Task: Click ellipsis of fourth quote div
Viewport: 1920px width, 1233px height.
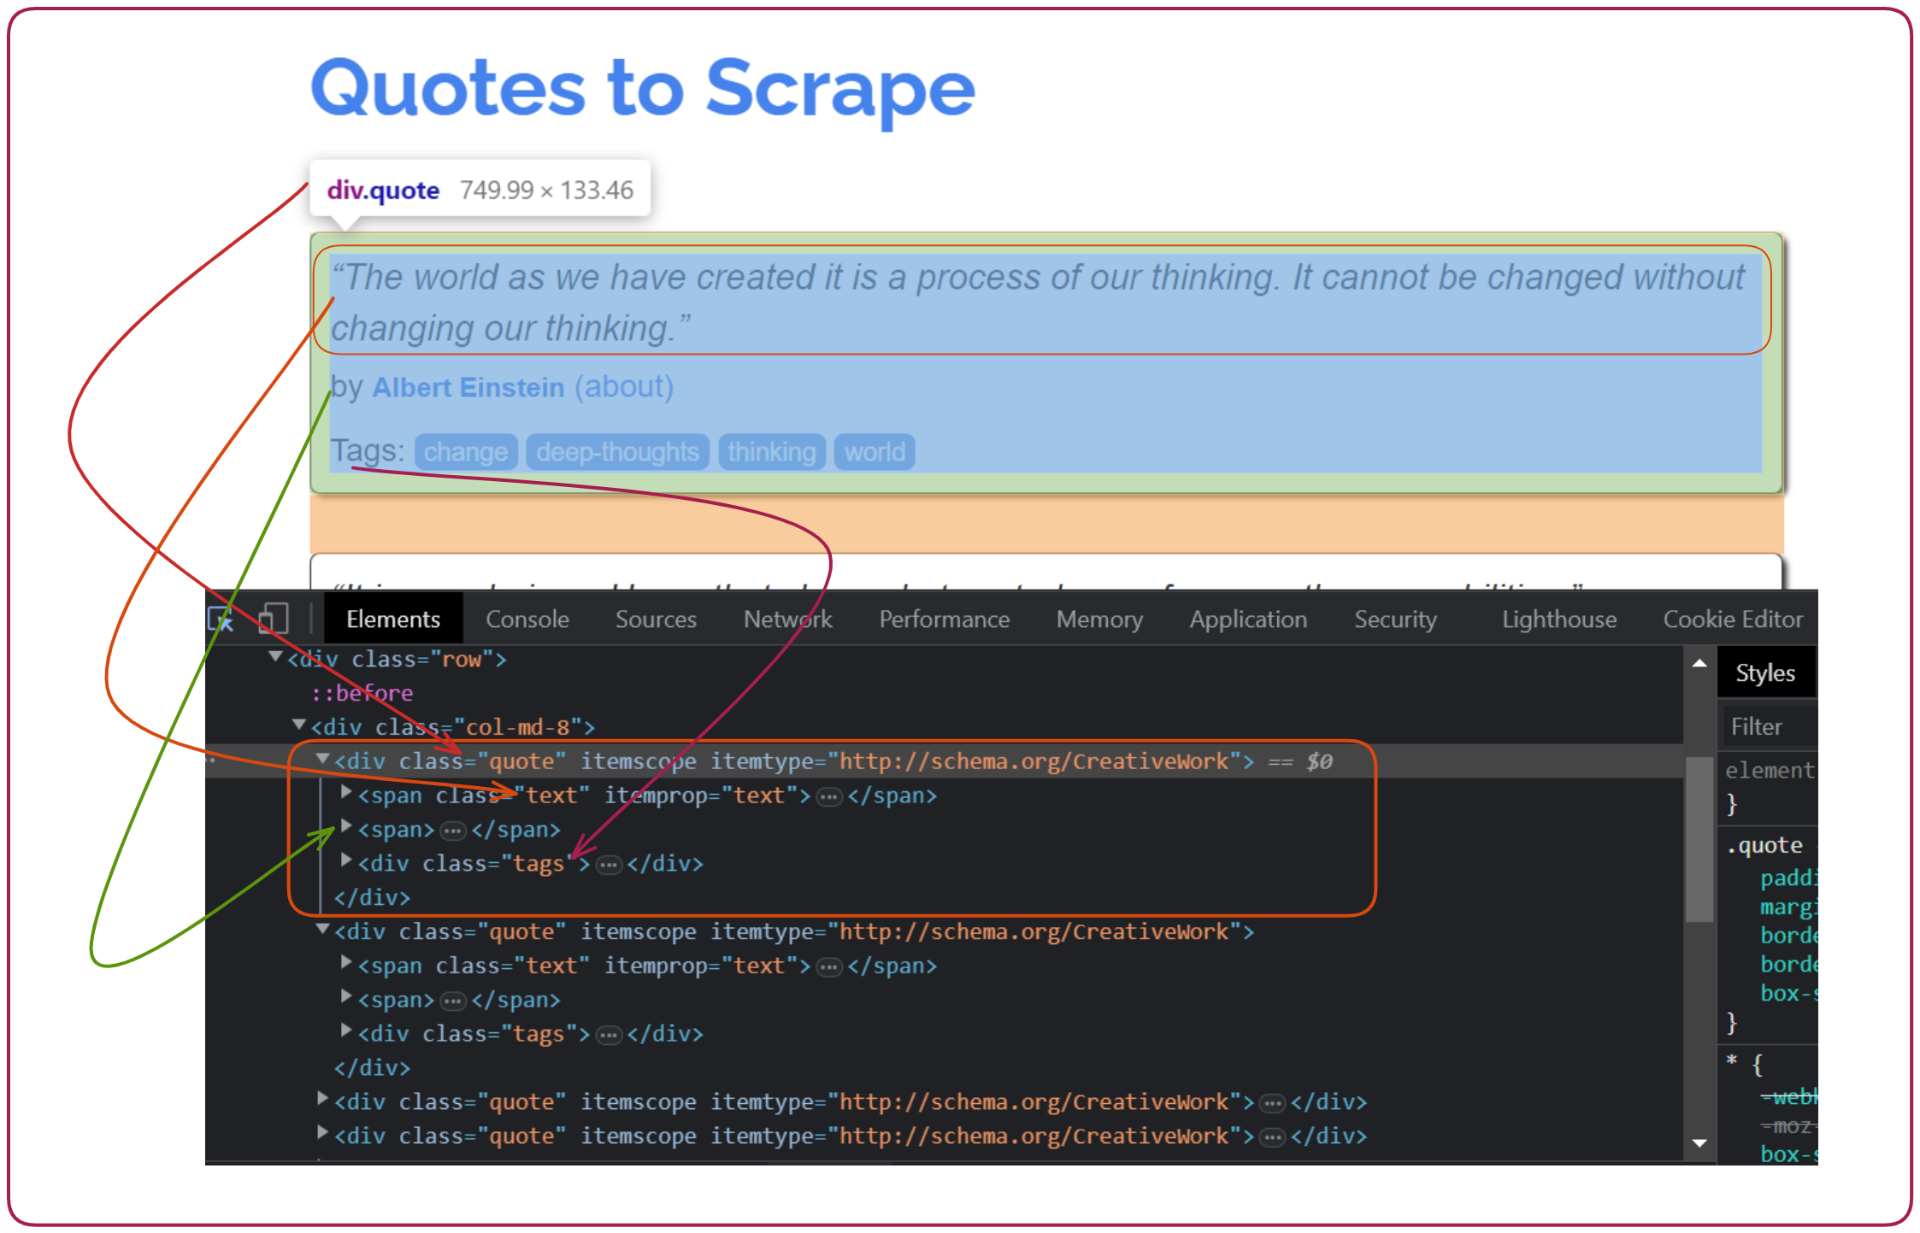Action: pos(1273,1138)
